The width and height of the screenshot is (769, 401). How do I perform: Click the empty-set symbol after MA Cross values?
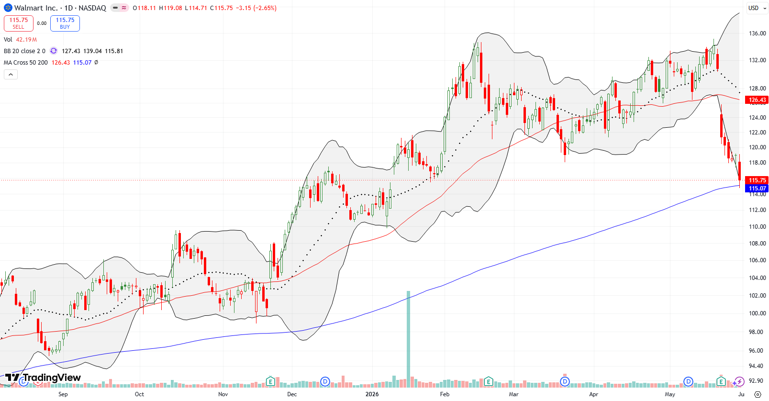pyautogui.click(x=96, y=63)
